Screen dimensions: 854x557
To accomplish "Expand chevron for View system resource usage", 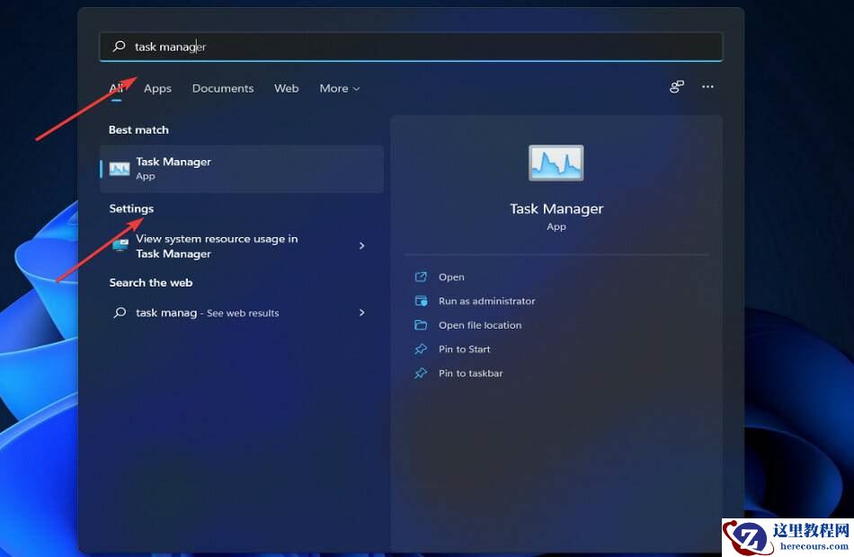I will tap(361, 246).
